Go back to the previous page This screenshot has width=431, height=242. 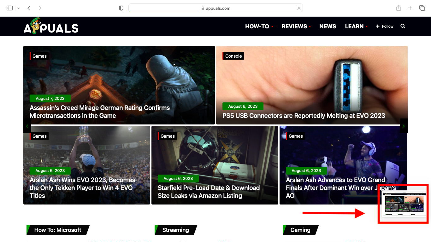pos(29,8)
